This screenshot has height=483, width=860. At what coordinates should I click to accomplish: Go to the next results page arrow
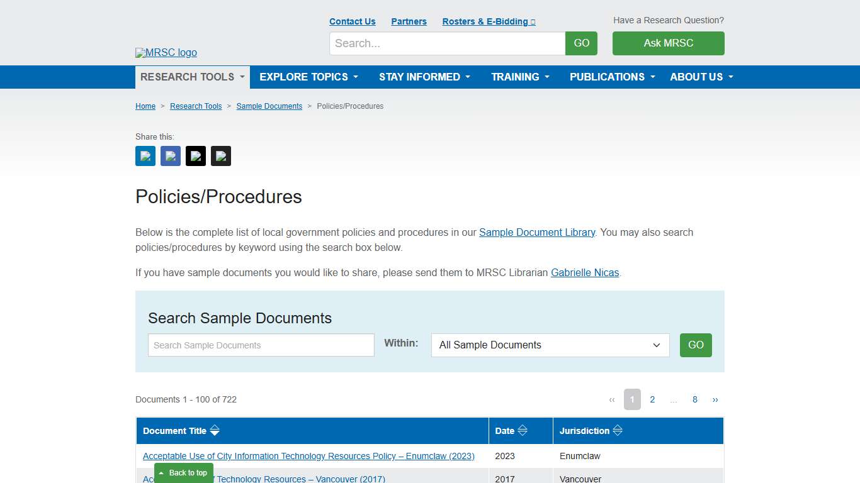pos(715,399)
